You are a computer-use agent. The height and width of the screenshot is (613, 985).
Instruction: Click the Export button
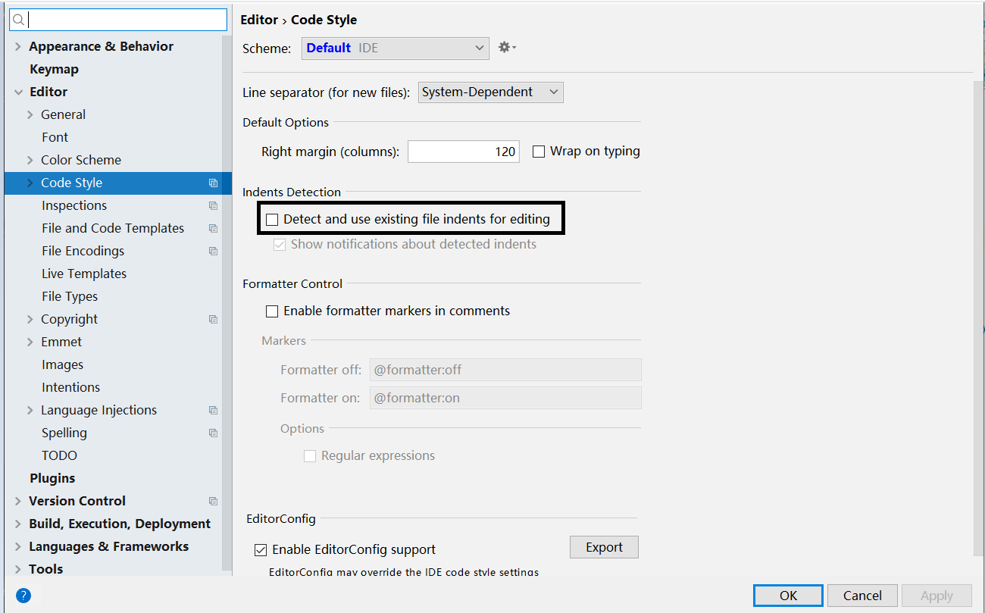tap(604, 547)
